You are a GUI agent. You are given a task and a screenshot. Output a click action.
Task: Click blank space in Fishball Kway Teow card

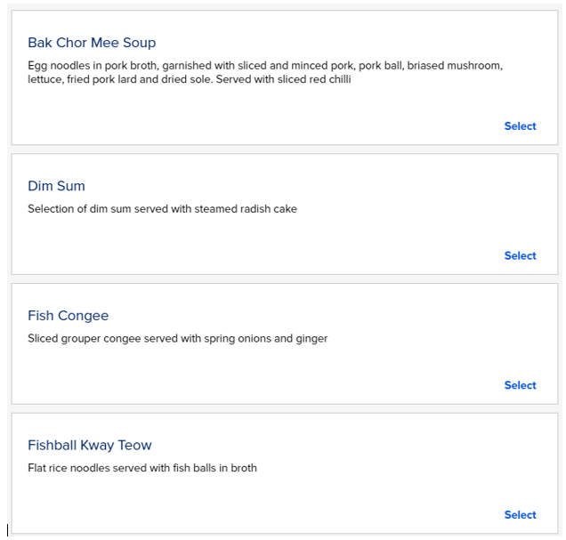(x=267, y=498)
